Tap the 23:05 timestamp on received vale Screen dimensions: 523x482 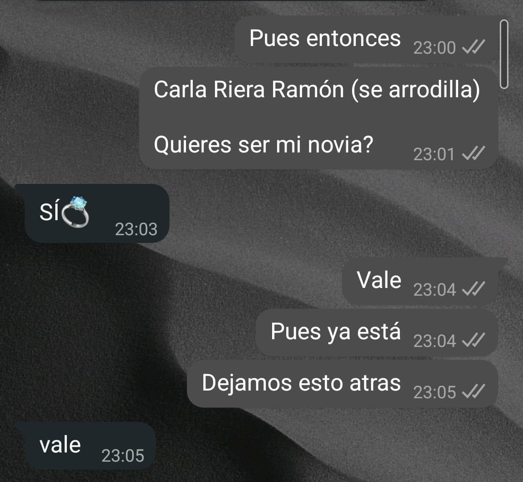click(123, 456)
